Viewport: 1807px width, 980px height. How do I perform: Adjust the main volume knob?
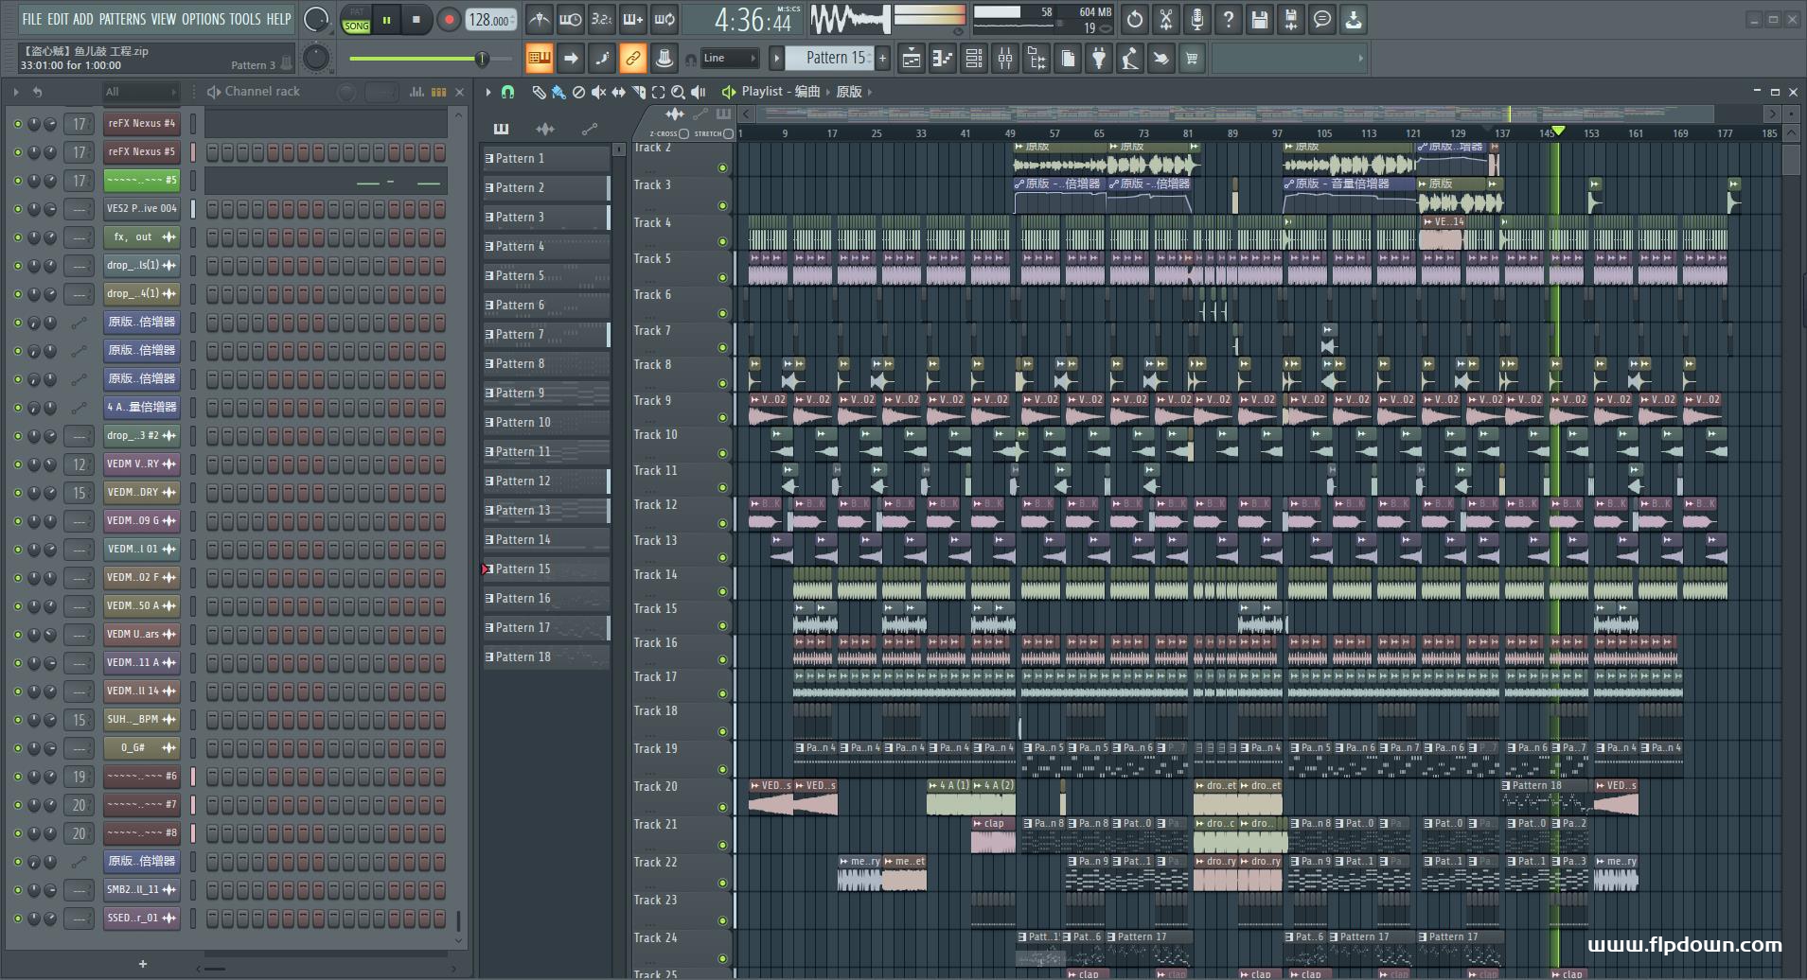(316, 19)
